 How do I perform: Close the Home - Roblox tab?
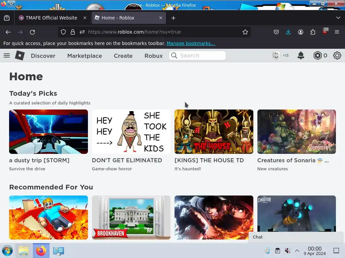point(161,18)
